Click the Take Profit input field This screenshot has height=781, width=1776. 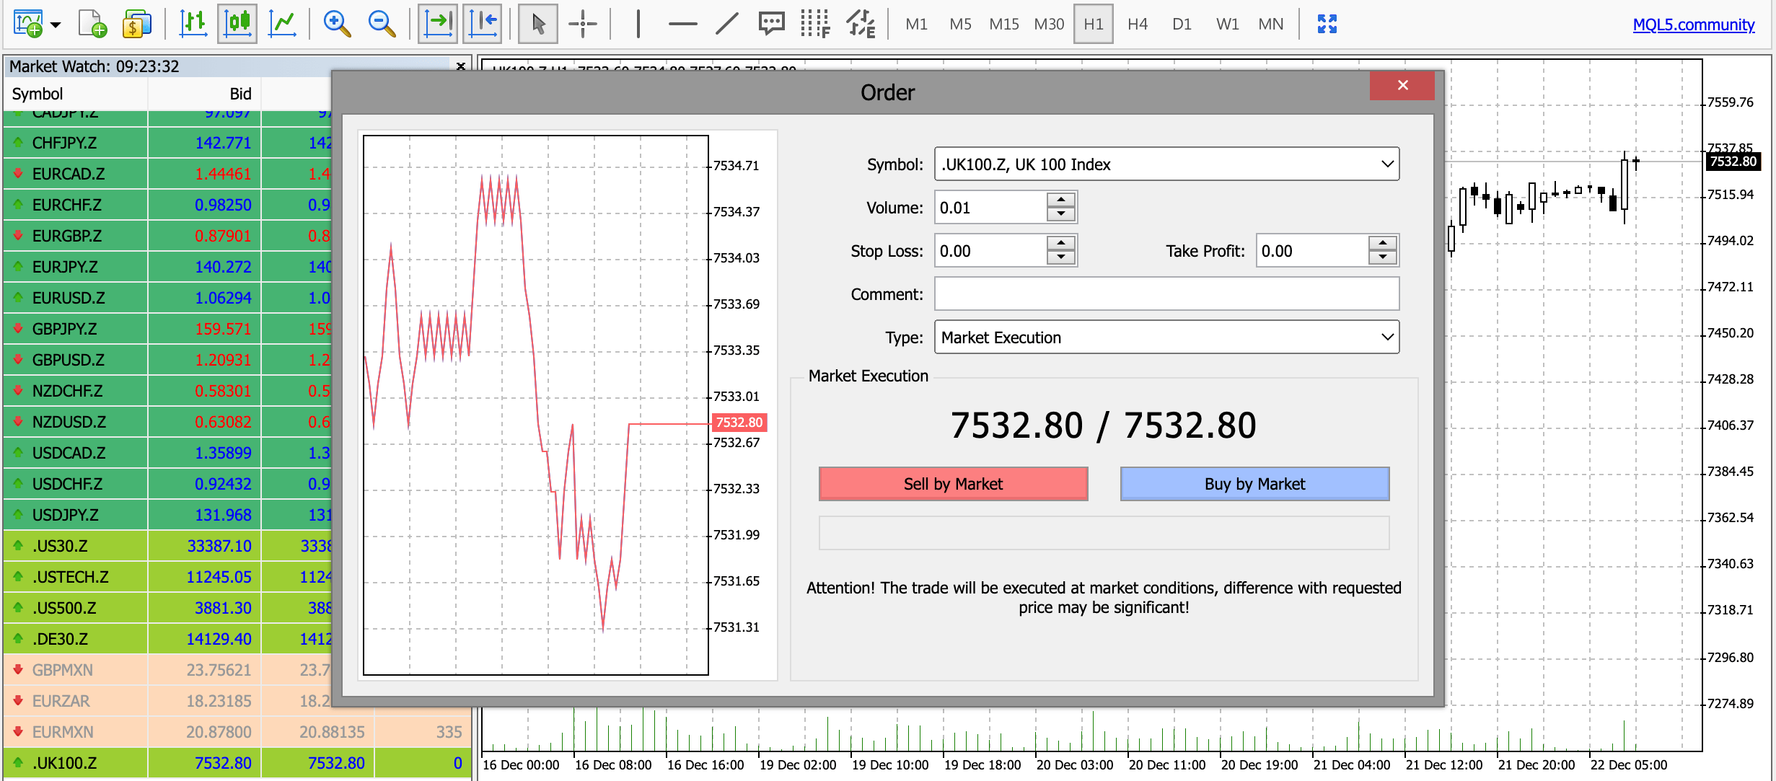coord(1311,251)
